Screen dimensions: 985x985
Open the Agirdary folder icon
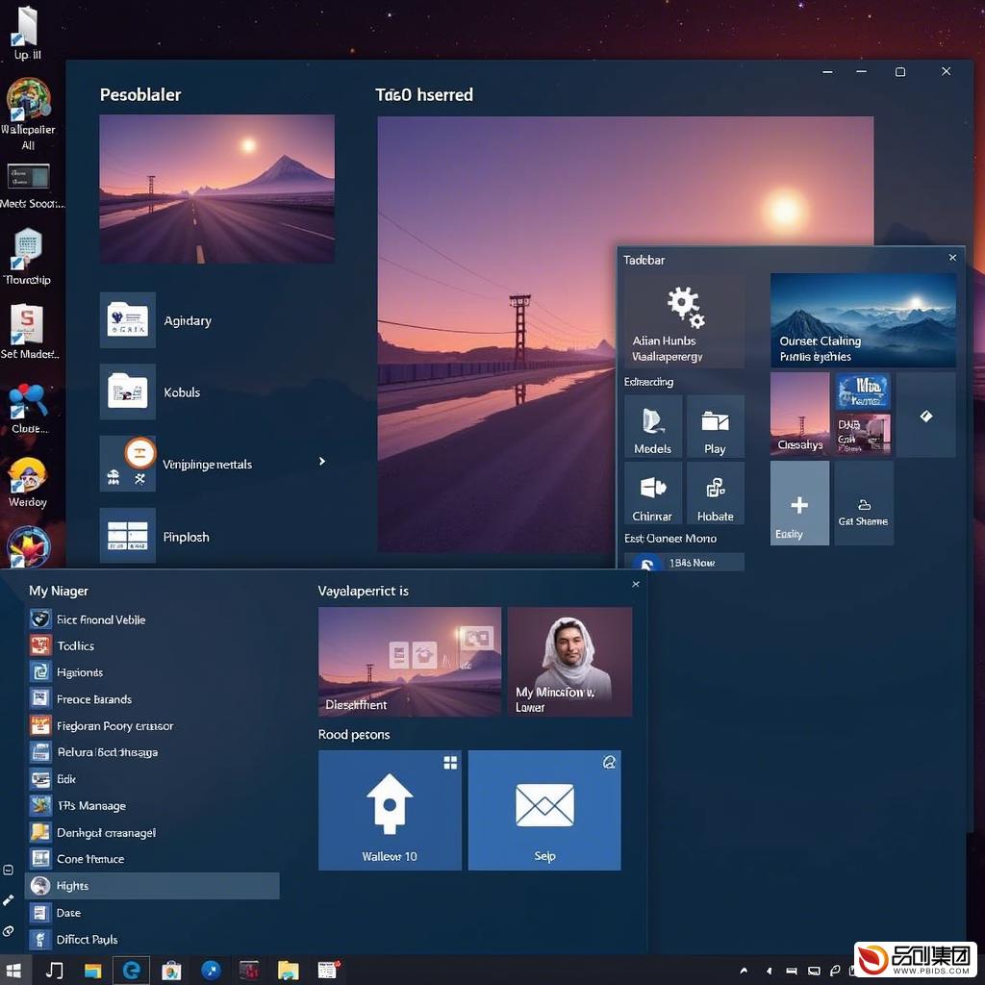[x=128, y=319]
